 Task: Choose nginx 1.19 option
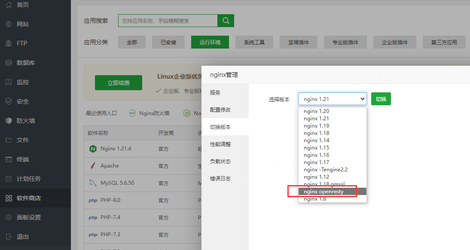(333, 125)
